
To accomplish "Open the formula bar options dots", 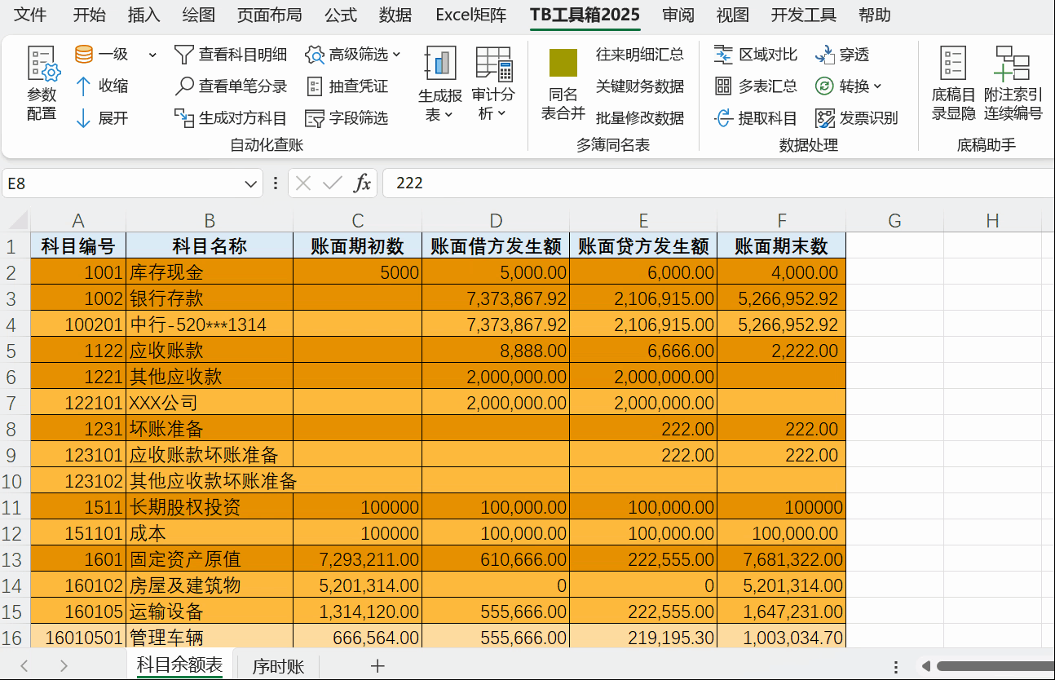I will tap(275, 183).
